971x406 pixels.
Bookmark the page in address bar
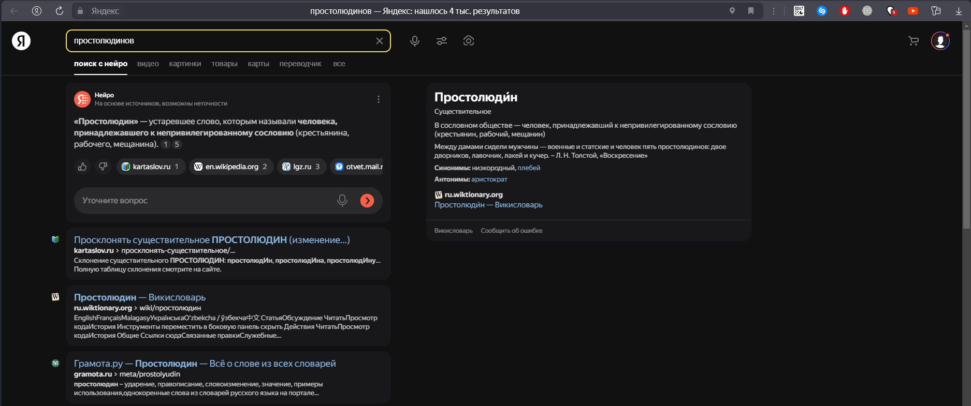click(750, 11)
